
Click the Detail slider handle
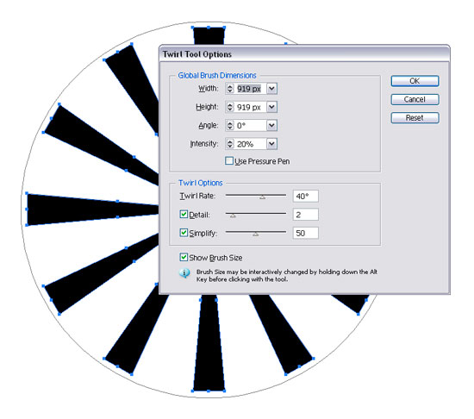(233, 216)
